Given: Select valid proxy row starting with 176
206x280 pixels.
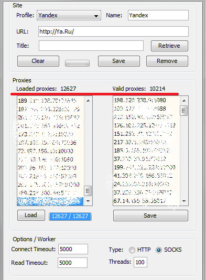Looking at the screenshot, I should (146, 125).
